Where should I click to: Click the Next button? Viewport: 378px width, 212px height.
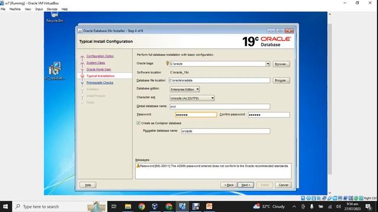coord(246,185)
